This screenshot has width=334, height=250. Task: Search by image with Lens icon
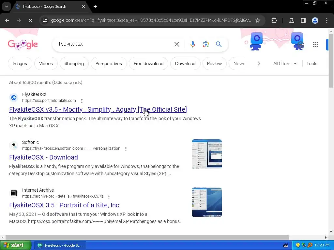coord(205,44)
